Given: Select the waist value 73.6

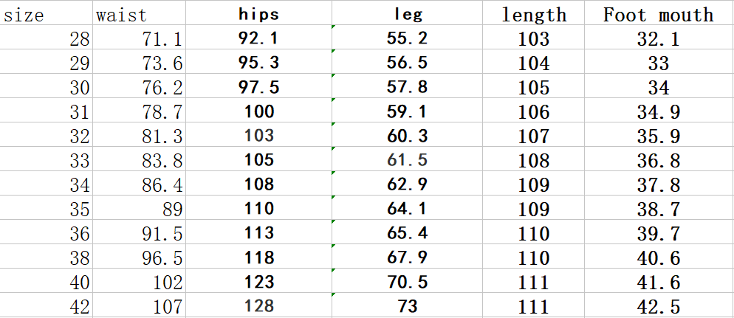Looking at the screenshot, I should 162,63.
